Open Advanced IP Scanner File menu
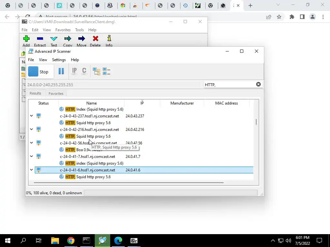 31,59
